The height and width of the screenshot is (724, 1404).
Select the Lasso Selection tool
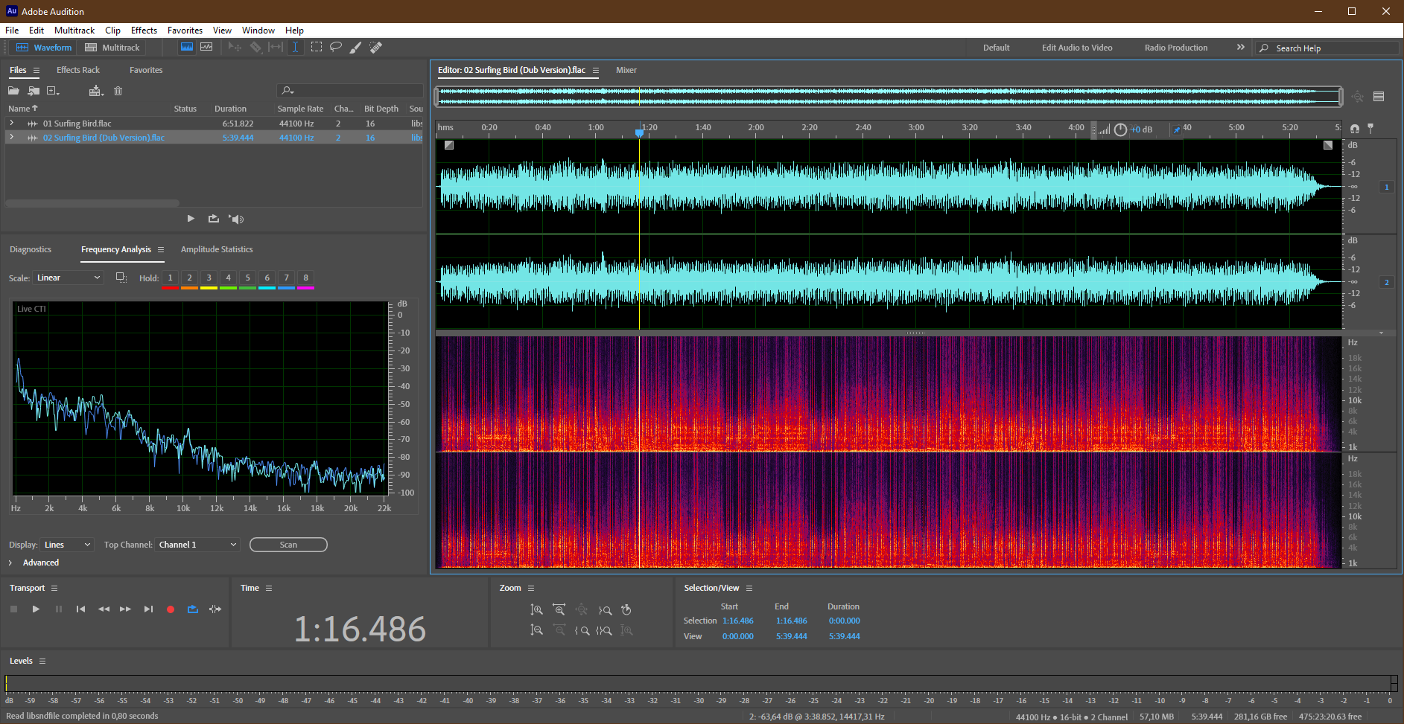[336, 47]
